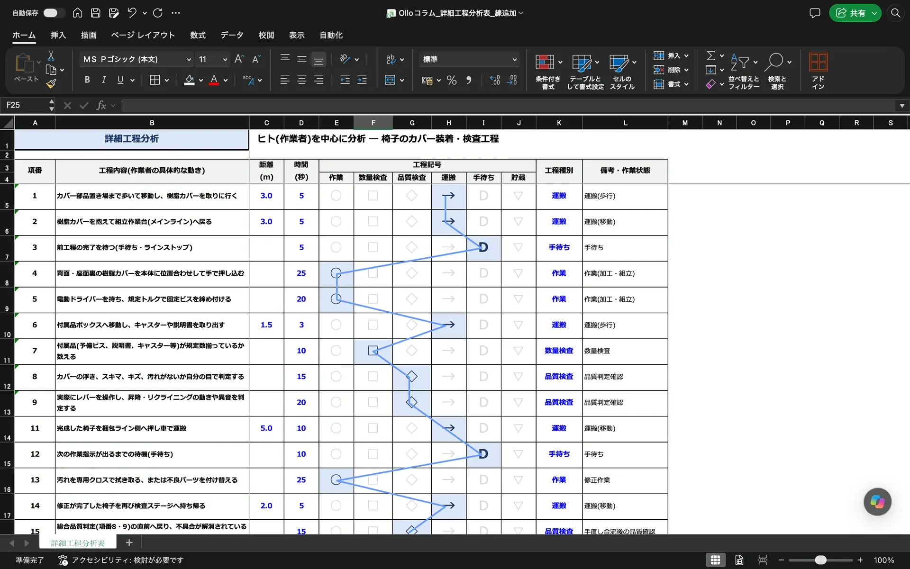The height and width of the screenshot is (569, 910).
Task: Click the Home icon in title bar
Action: (x=77, y=13)
